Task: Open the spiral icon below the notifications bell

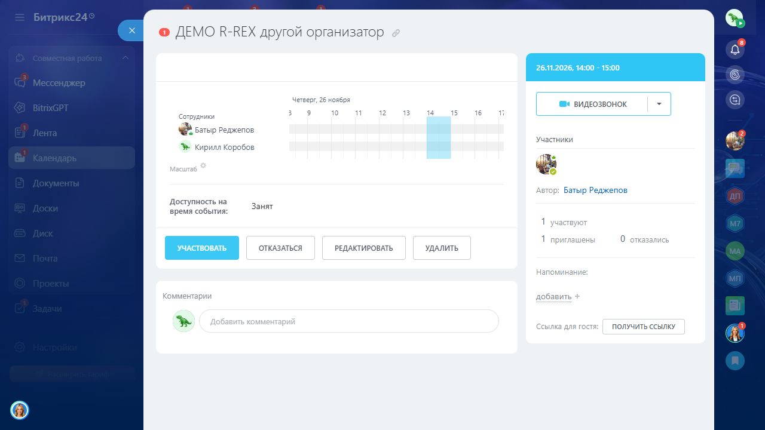Action: point(735,75)
